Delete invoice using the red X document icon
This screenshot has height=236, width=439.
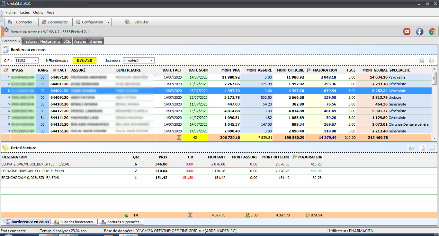pyautogui.click(x=422, y=148)
